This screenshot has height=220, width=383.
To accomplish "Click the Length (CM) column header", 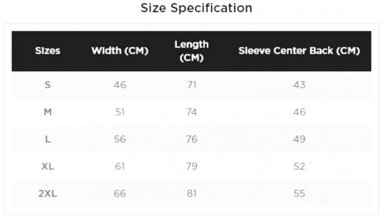I will click(x=191, y=51).
